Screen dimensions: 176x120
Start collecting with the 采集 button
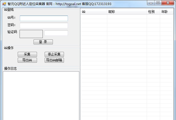point(27,54)
